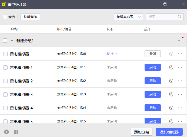Viewport: 187px width, 137px height.
Task: Click the help question mark icon
Action: tap(165, 4)
